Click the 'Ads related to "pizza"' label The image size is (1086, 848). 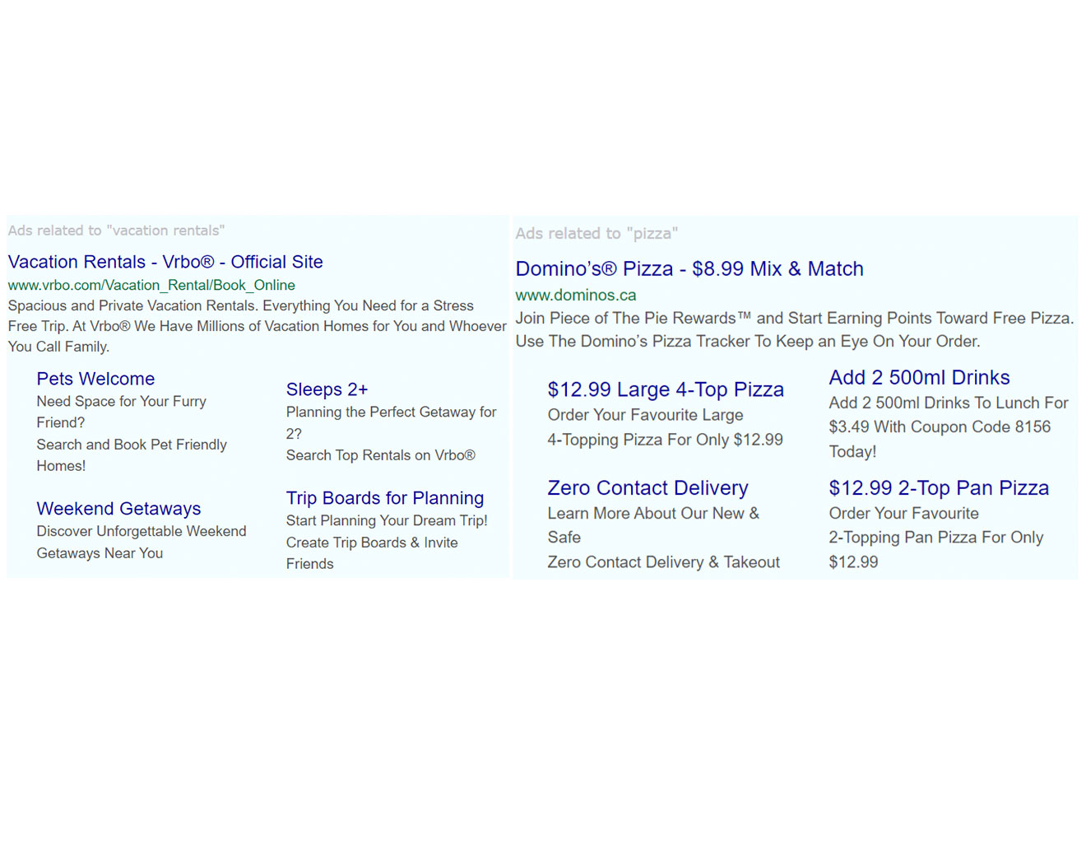point(596,234)
